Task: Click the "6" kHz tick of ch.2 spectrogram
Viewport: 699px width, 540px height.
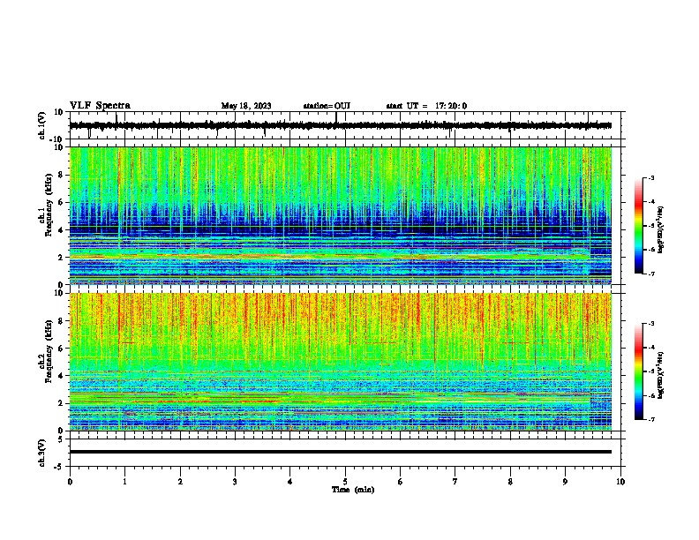Action: pyautogui.click(x=61, y=348)
